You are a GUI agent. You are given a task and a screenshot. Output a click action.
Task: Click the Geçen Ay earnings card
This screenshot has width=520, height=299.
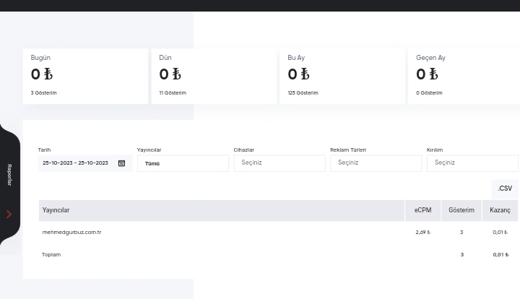[464, 77]
